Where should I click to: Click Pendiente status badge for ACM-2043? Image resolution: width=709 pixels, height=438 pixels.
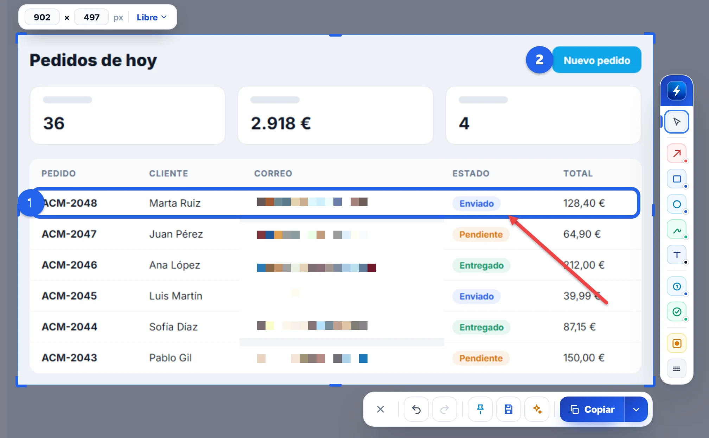pyautogui.click(x=481, y=358)
